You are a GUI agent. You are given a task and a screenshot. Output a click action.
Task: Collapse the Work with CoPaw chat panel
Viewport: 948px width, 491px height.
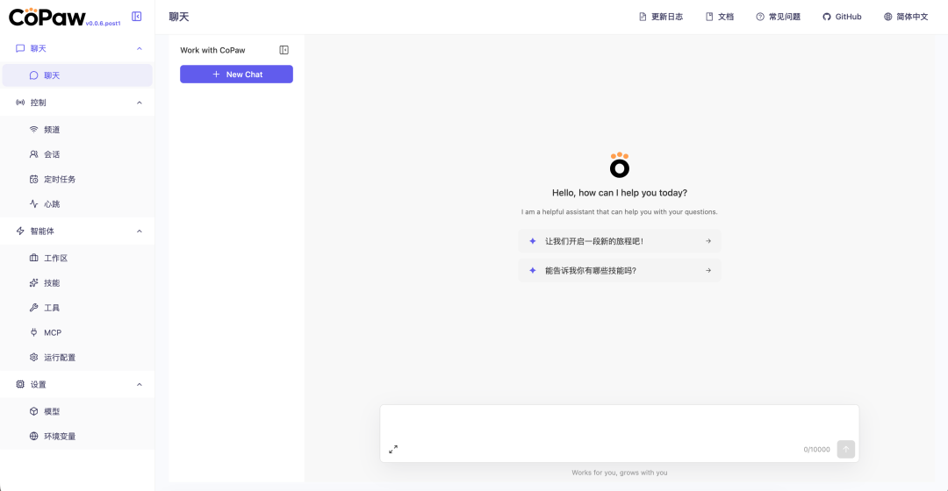[284, 50]
